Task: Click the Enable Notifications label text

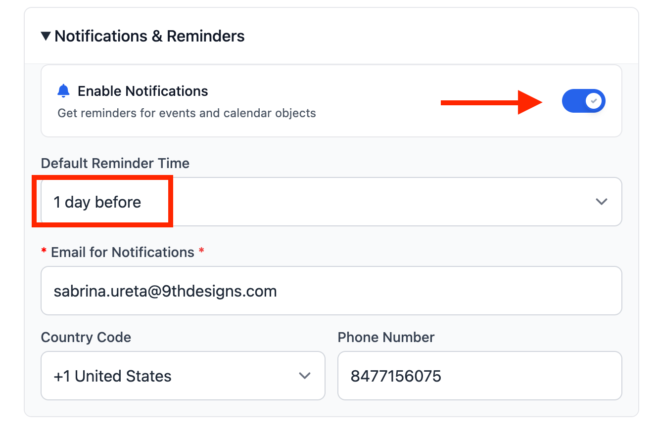Action: tap(143, 91)
